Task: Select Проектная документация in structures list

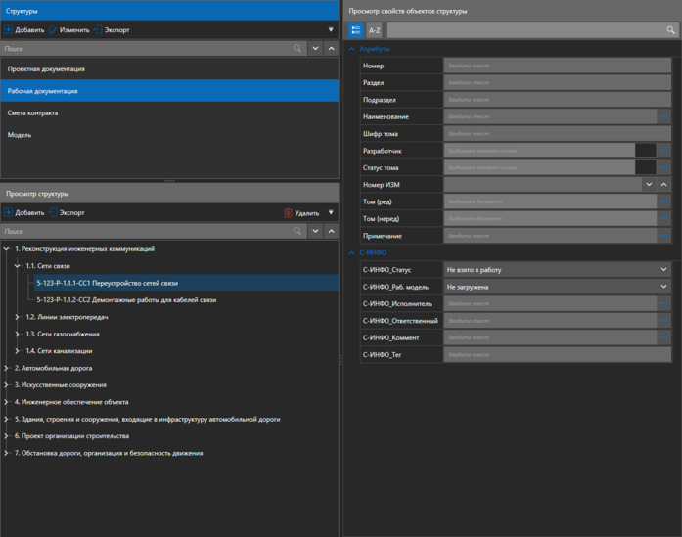Action: (46, 69)
